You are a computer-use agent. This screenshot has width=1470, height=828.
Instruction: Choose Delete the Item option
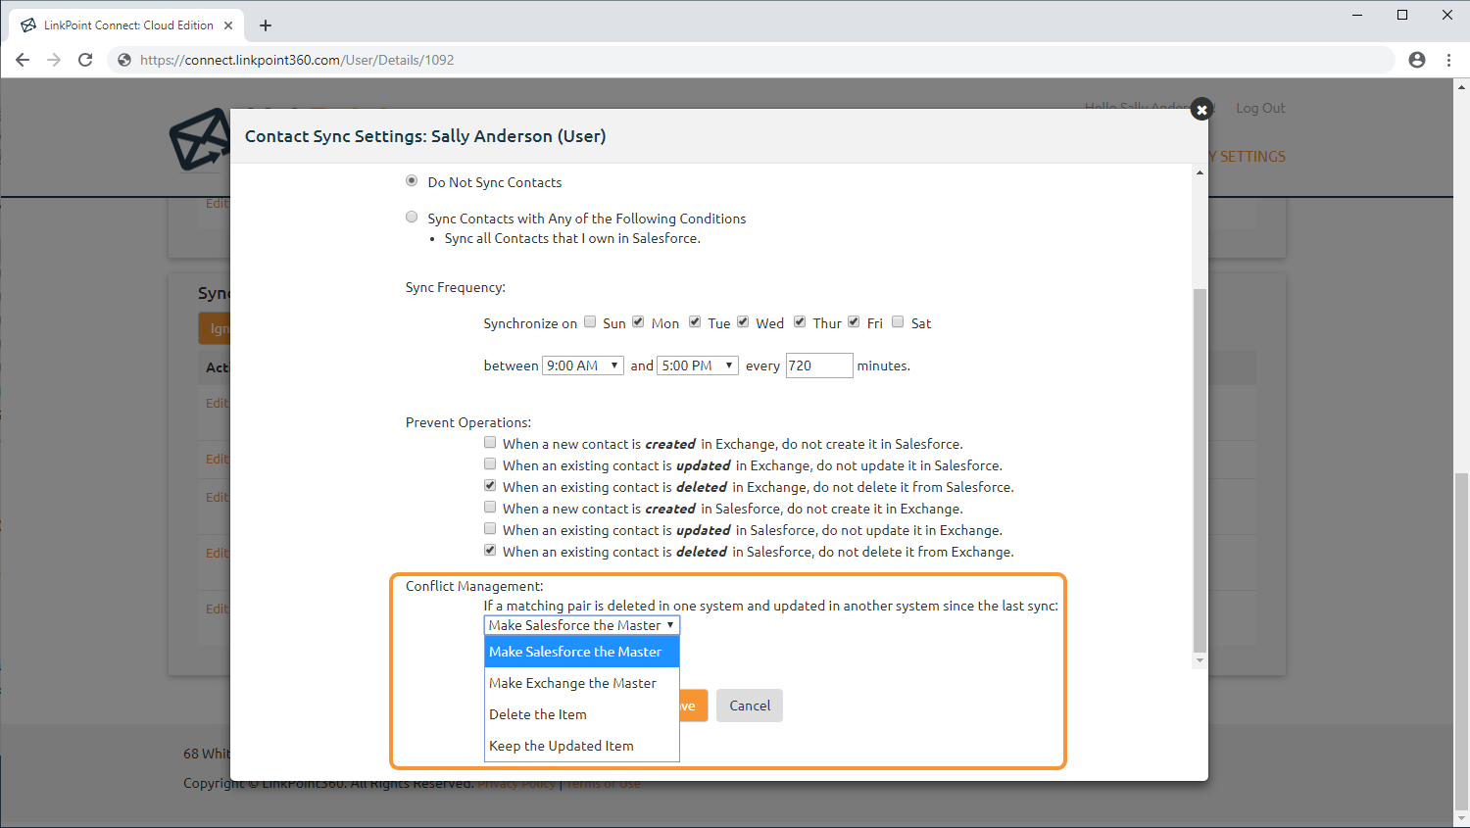tap(582, 714)
